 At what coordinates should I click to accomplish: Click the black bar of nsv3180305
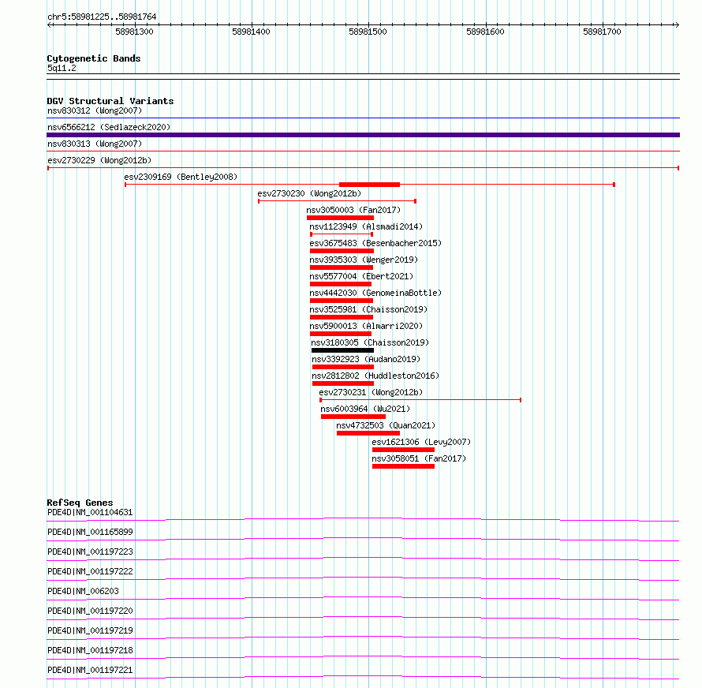(x=342, y=350)
